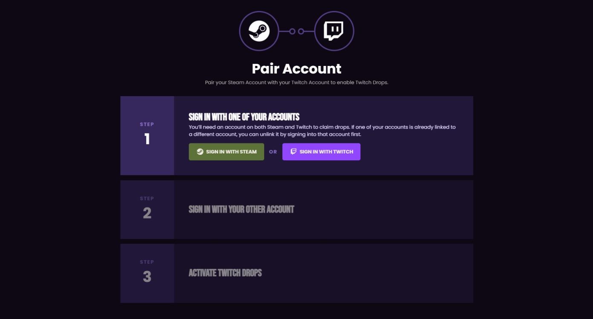Click the OR text between the sign-in buttons
The image size is (593, 319).
tap(273, 151)
